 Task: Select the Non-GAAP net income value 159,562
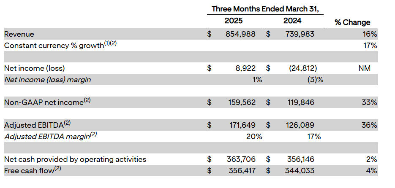pyautogui.click(x=239, y=102)
